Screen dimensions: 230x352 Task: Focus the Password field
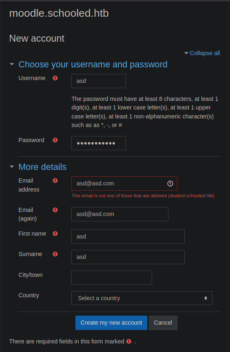click(x=99, y=143)
